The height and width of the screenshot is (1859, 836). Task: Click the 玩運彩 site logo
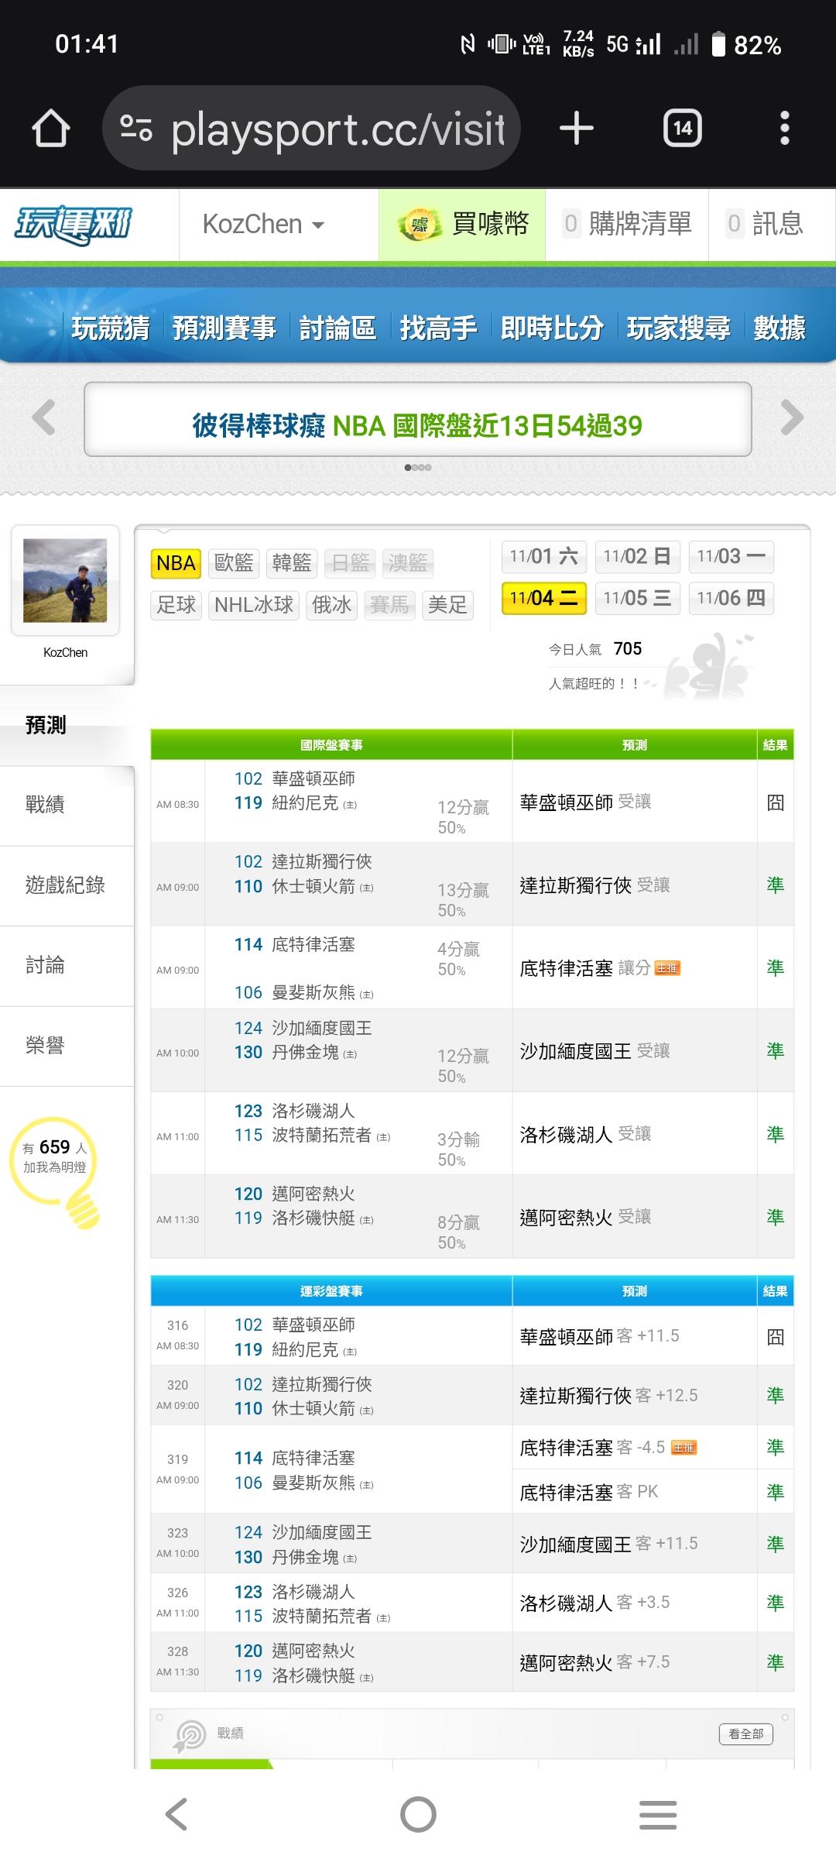(74, 225)
